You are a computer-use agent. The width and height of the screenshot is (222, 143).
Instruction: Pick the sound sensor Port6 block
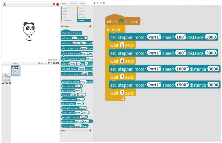72,104
